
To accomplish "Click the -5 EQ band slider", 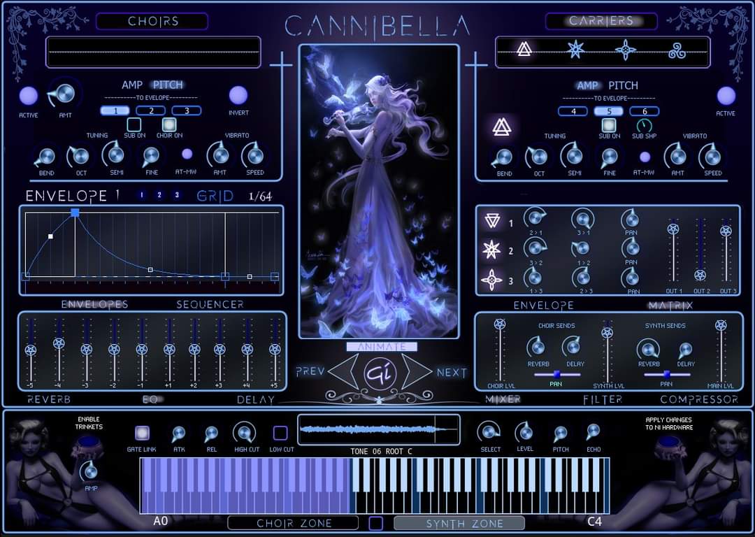I will point(30,350).
